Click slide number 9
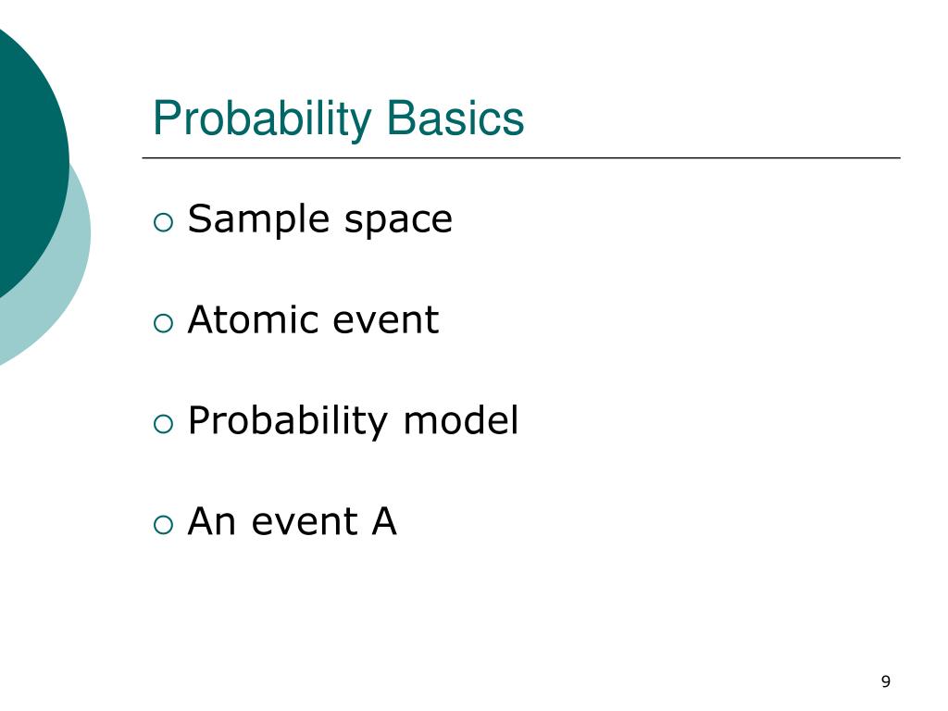 (886, 682)
